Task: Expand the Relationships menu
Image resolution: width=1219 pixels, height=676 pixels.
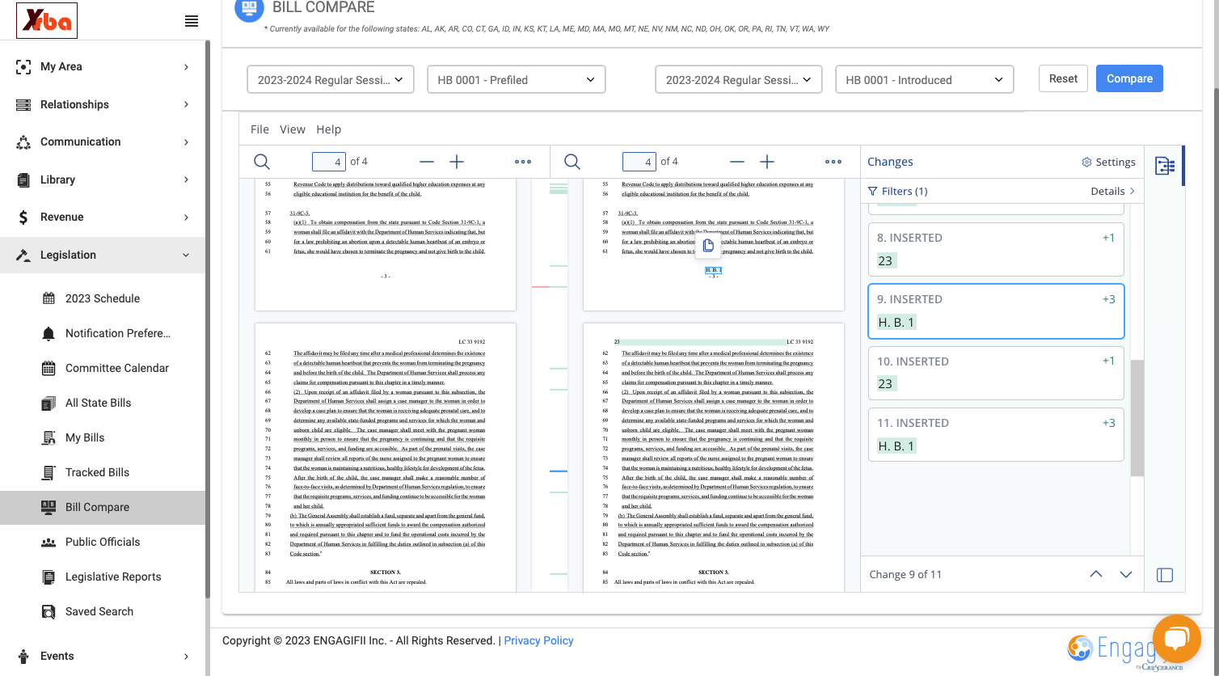Action: (x=103, y=104)
